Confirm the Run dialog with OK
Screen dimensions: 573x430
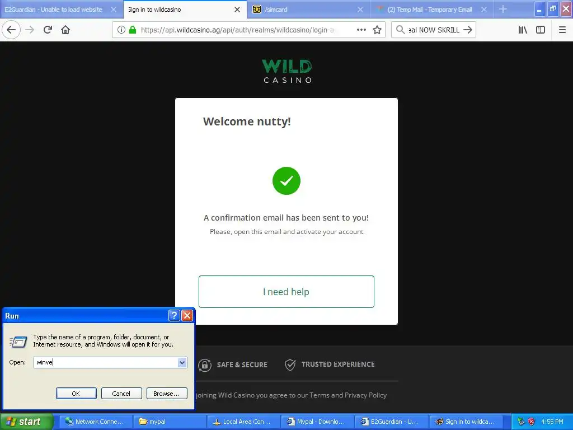(x=76, y=394)
